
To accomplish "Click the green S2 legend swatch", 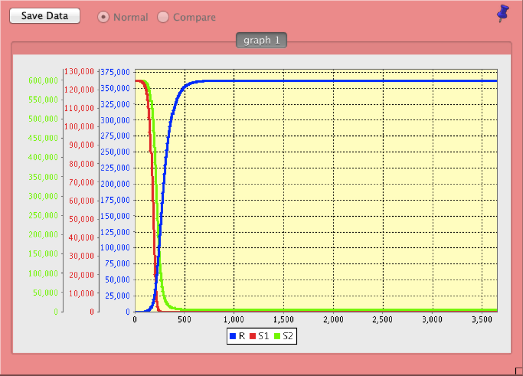I will 277,336.
